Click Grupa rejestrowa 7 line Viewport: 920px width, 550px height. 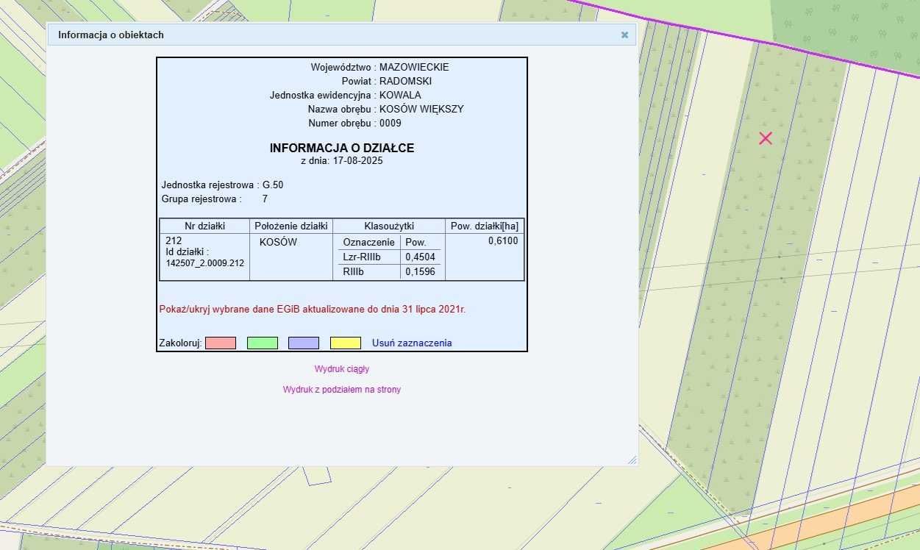[x=214, y=199]
